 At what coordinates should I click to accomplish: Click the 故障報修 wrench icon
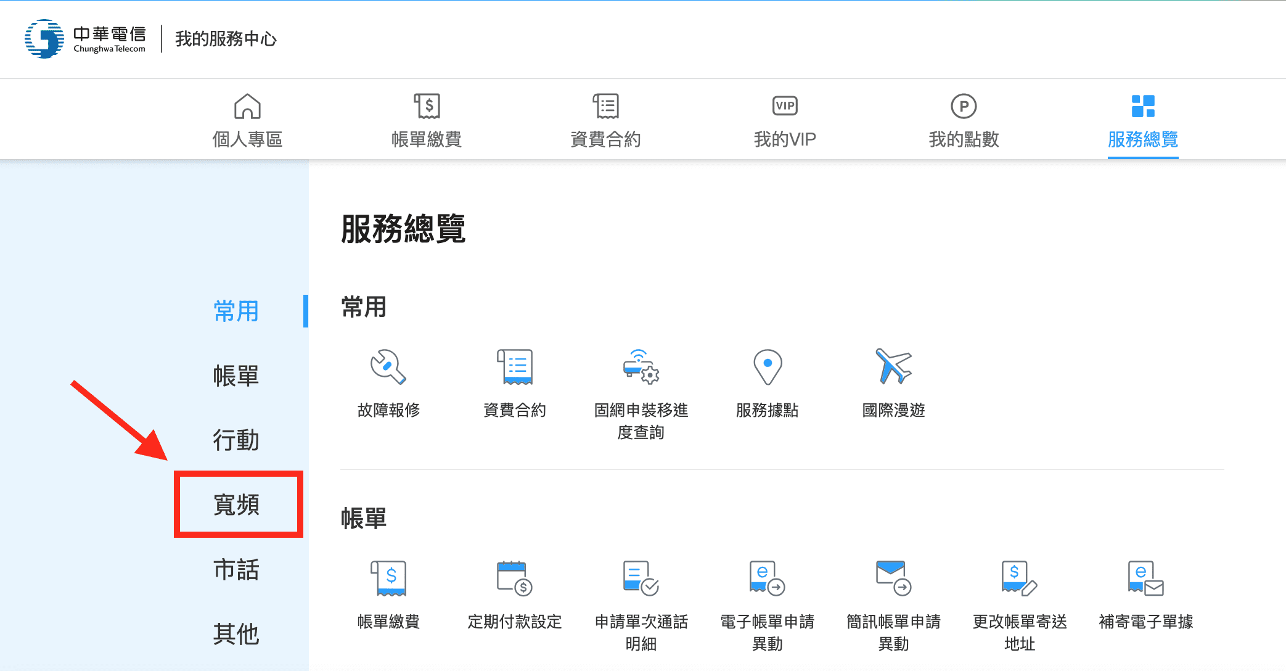click(x=388, y=367)
